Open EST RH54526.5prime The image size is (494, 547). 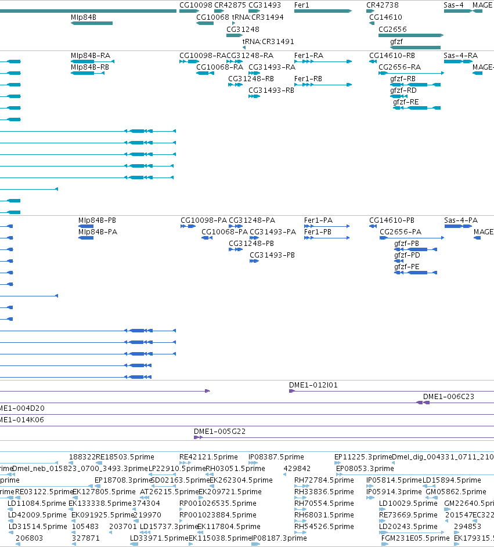[301, 532]
